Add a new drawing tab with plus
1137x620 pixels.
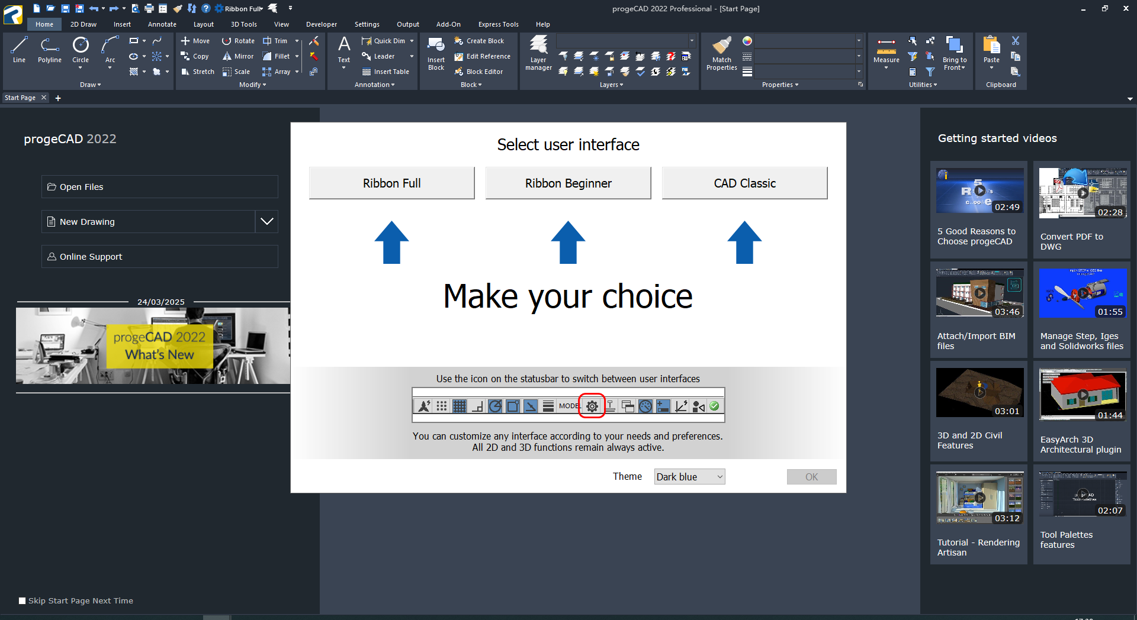click(x=58, y=98)
